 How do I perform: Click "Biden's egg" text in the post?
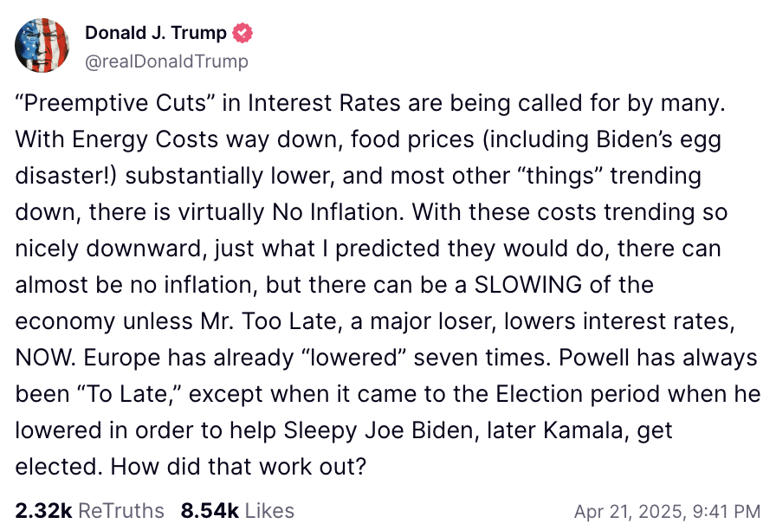[659, 139]
